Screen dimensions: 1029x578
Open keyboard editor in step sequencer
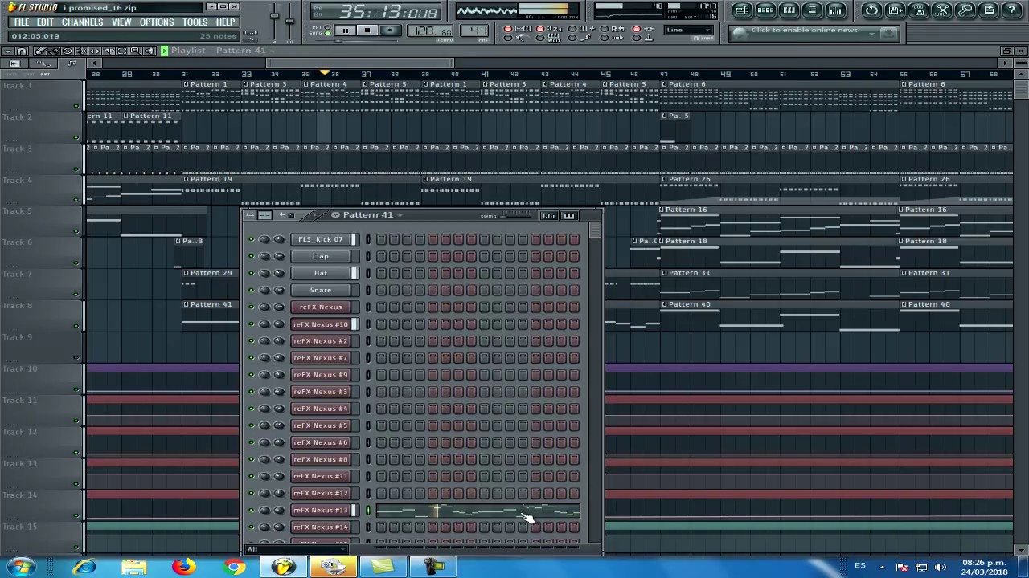tap(569, 215)
